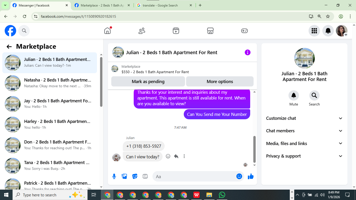This screenshot has width=356, height=200.
Task: Reply to 'Can I view today?' message
Action: (x=176, y=156)
